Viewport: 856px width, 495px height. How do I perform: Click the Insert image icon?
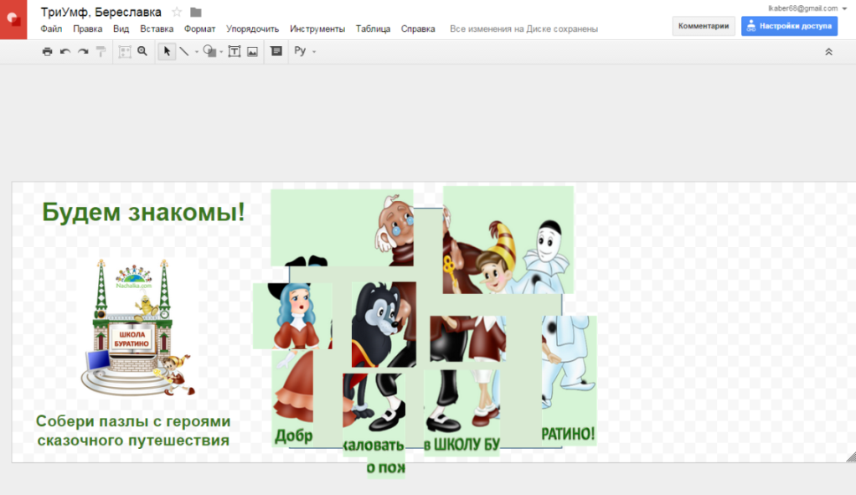[x=252, y=52]
